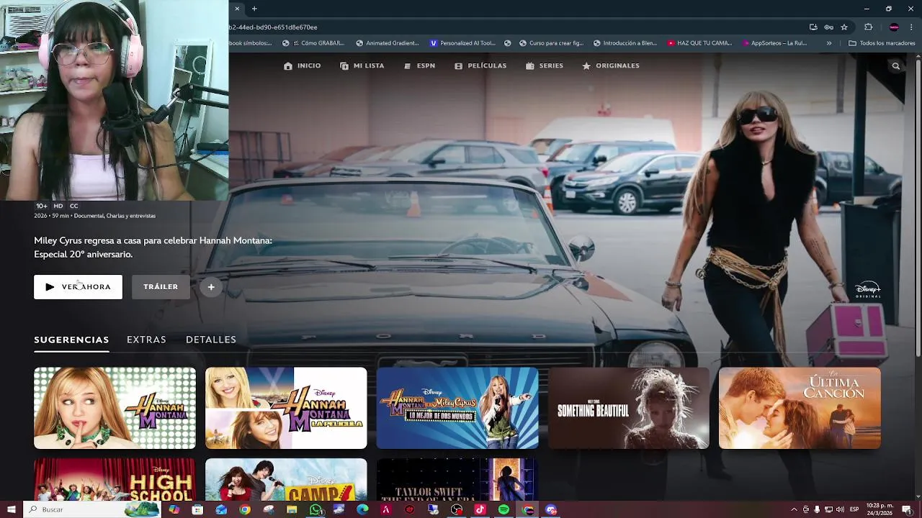
Task: Select the Sugerencias tab
Action: [x=71, y=340]
